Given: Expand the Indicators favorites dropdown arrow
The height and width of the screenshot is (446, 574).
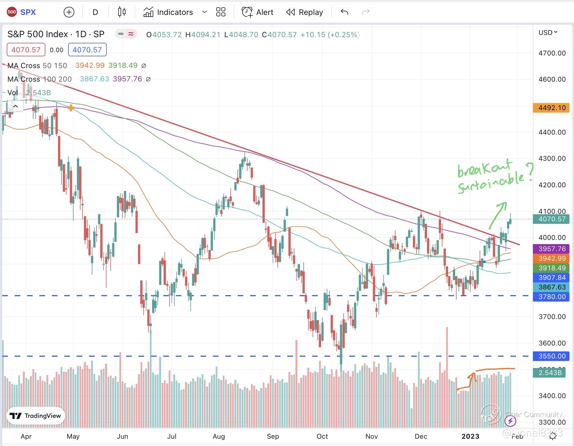Looking at the screenshot, I should (x=204, y=12).
